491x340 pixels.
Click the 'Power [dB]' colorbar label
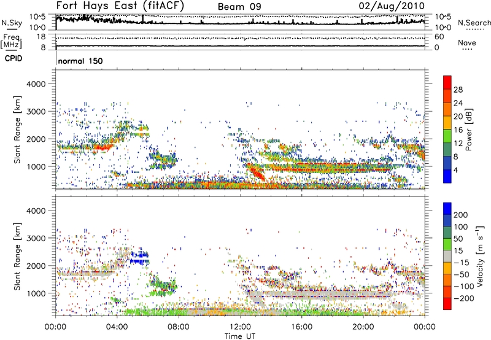468,129
